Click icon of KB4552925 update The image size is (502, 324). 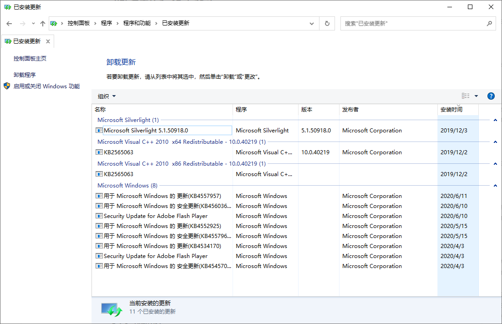(99, 226)
